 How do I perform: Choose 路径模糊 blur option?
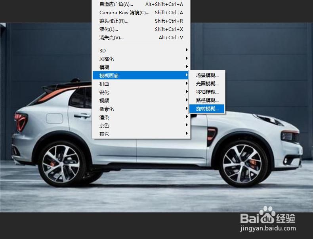(x=207, y=100)
